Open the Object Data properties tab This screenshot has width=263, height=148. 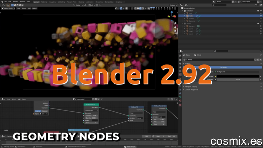pos(180,97)
